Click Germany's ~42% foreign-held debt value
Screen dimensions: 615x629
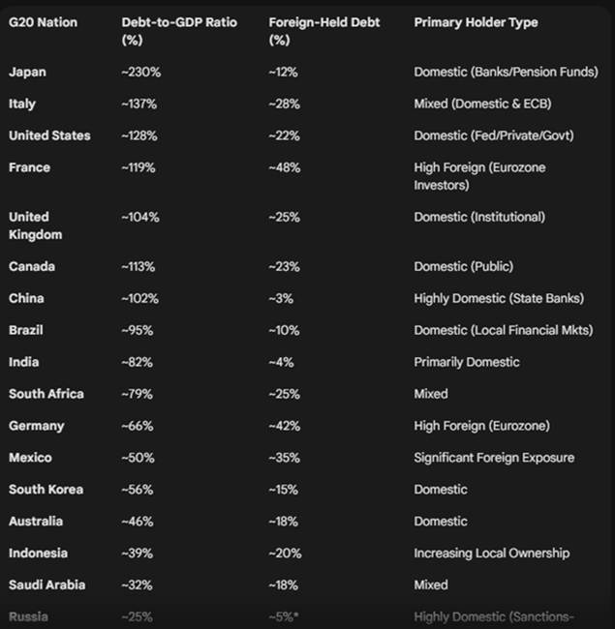(x=285, y=426)
